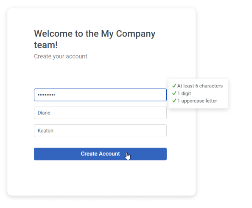Click the Create your account subtitle

point(61,56)
